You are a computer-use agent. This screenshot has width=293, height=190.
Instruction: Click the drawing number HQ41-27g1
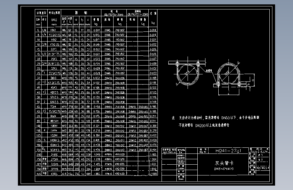(x=228, y=151)
